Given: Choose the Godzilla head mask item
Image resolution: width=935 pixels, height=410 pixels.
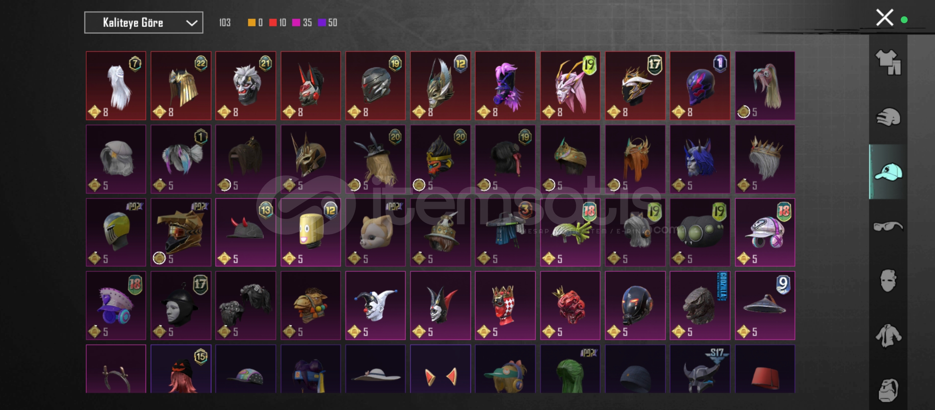Looking at the screenshot, I should [700, 305].
